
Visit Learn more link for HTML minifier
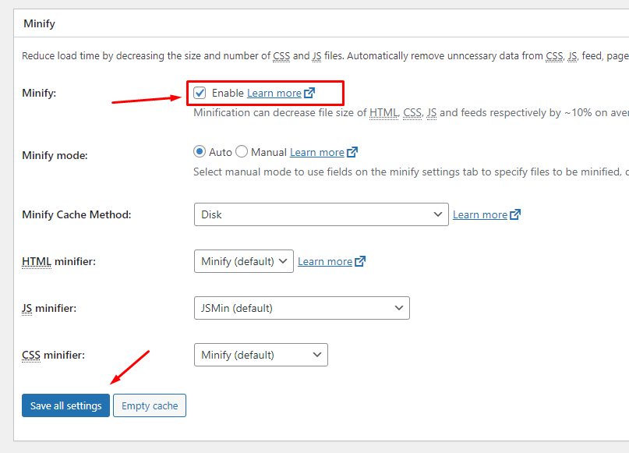324,261
